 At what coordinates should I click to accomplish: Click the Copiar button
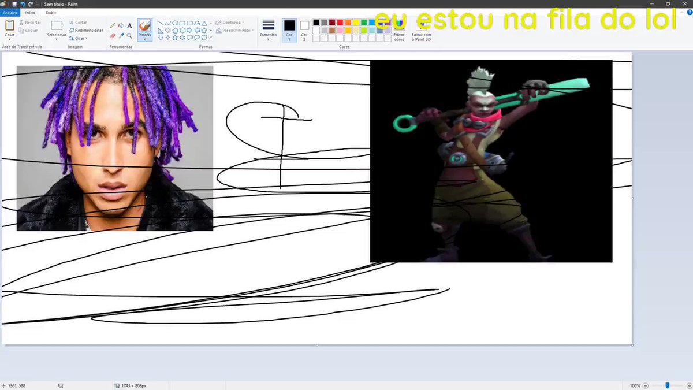28,30
